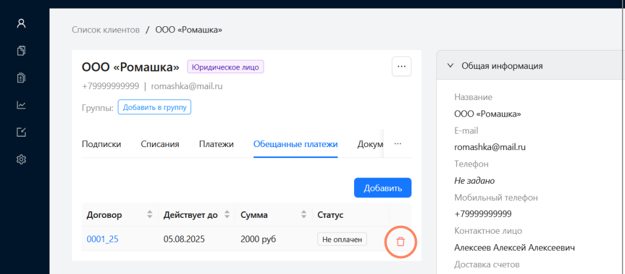This screenshot has height=274, width=625.
Task: Sort table by Сумма column
Action: tap(304, 215)
